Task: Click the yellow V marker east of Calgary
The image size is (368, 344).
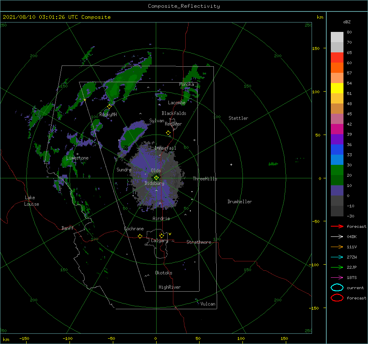Action: click(170, 234)
